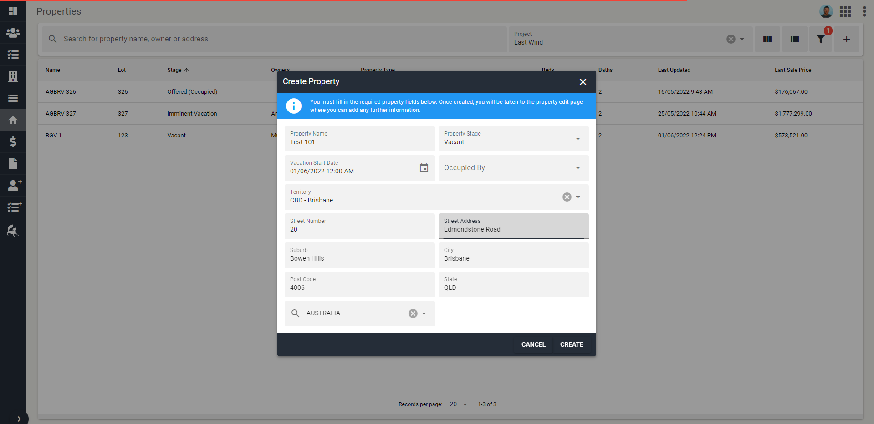Open the Contacts section in the sidebar

click(x=12, y=33)
